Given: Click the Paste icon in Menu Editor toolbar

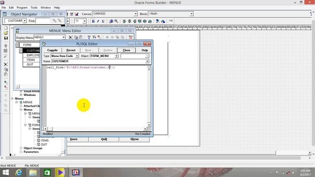Looking at the screenshot, I should [81, 37].
